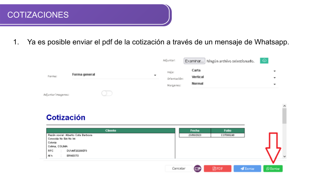Click the Razón social Alberto Cota Barbosa line

70,135
